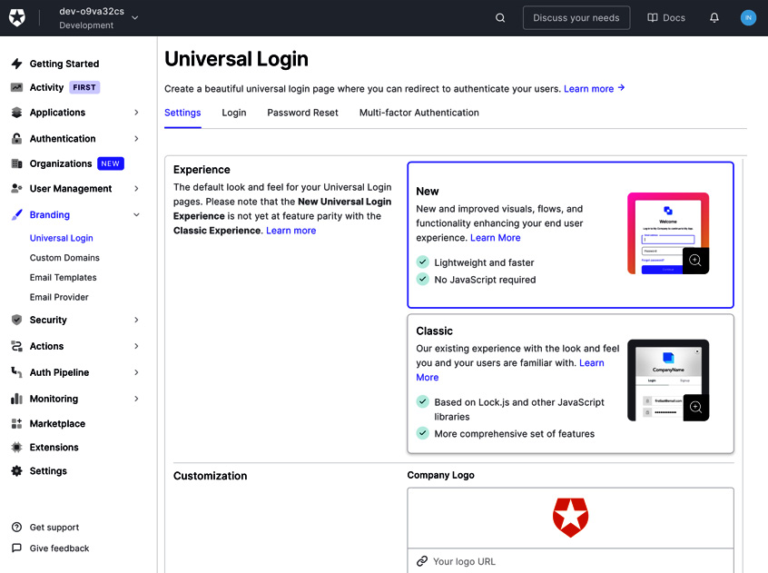
Task: Click the Discuss your needs button
Action: [576, 17]
